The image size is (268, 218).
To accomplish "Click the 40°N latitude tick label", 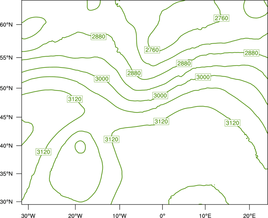I will pos(6,146).
